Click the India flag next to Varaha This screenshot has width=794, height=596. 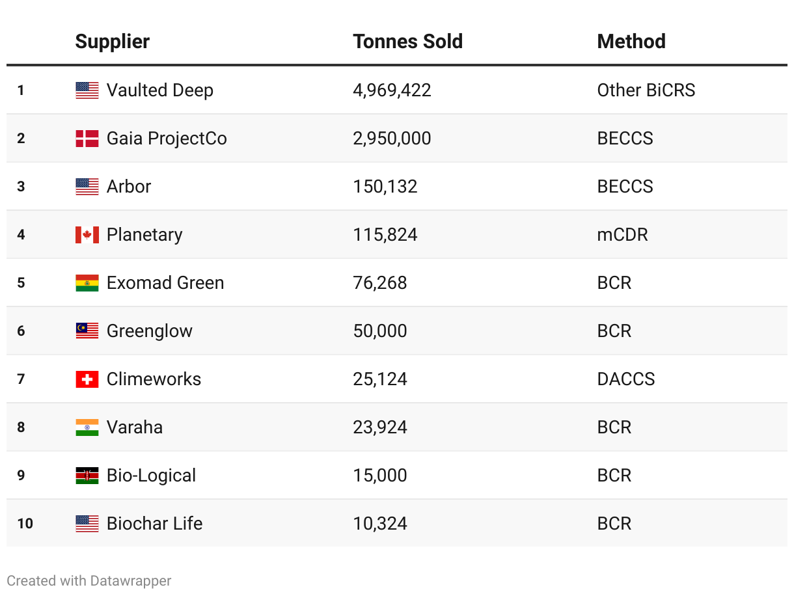87,427
